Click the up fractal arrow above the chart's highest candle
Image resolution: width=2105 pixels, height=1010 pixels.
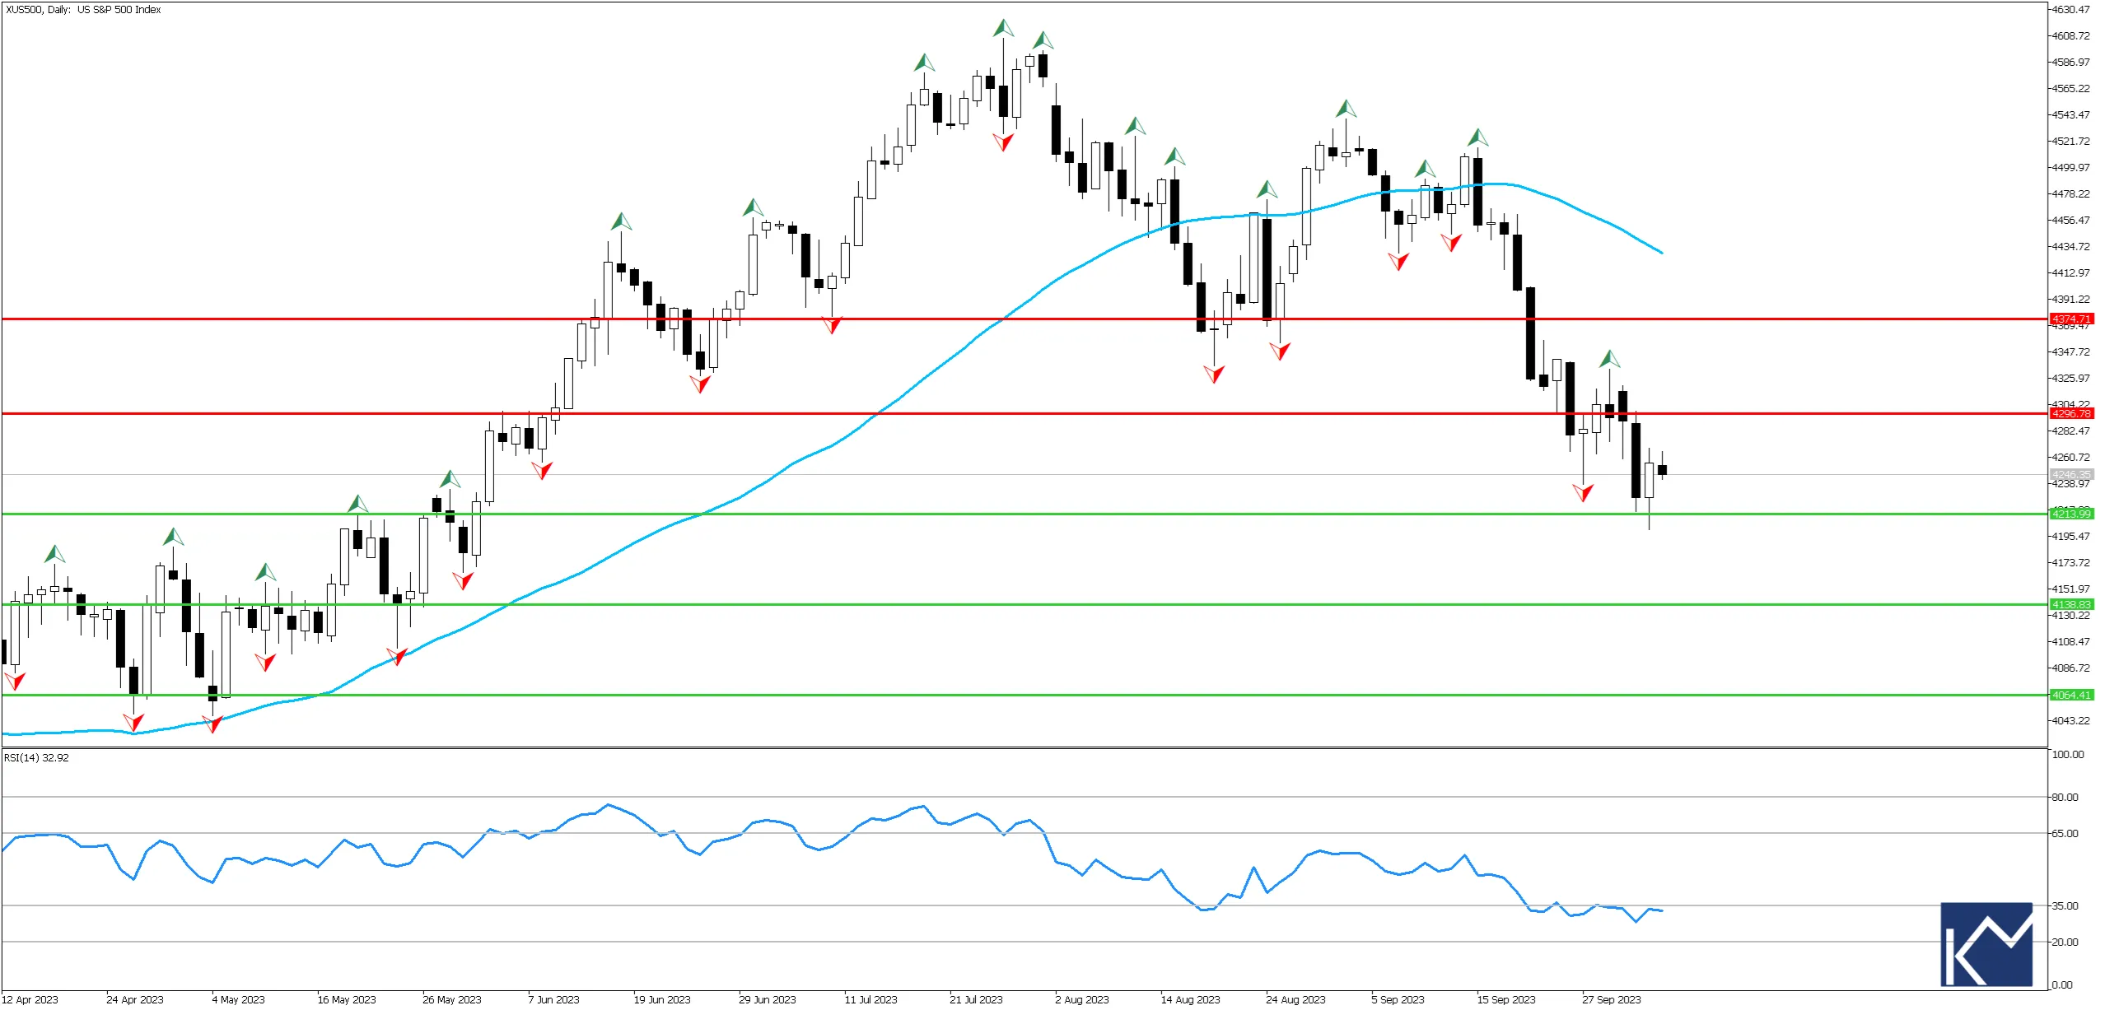[x=1003, y=29]
